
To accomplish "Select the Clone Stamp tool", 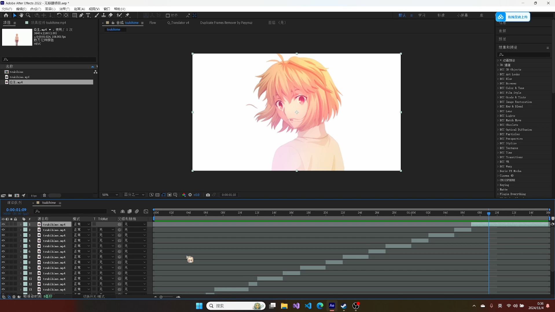I will click(104, 15).
